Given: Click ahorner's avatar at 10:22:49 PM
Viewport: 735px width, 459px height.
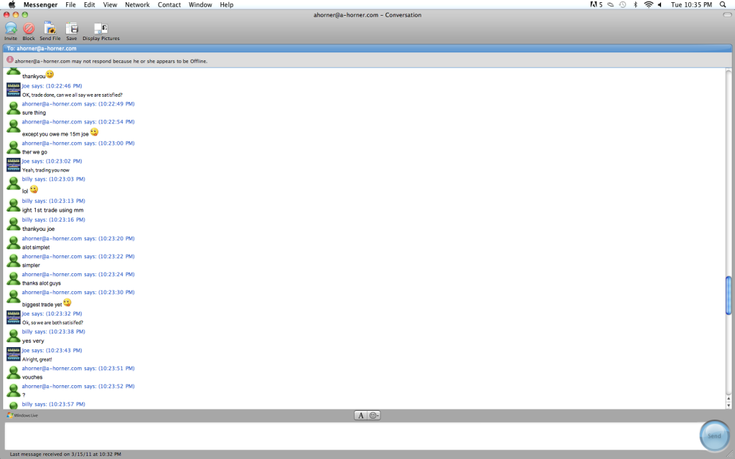Looking at the screenshot, I should 13,108.
